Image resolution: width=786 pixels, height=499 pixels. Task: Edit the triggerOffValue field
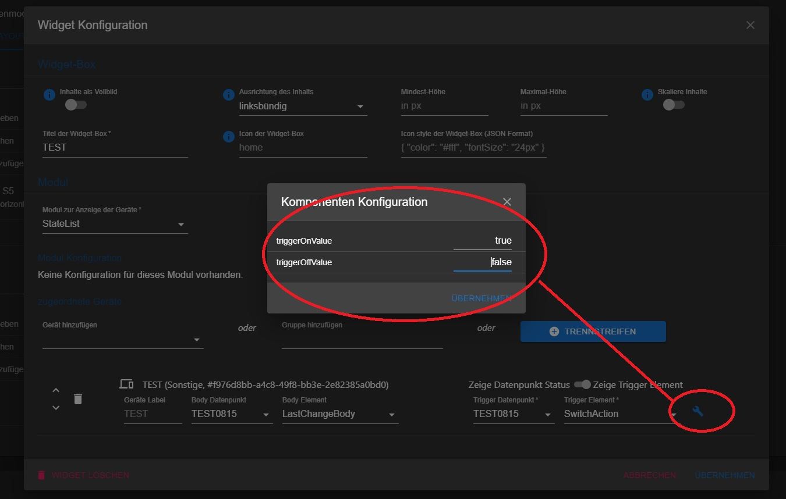[482, 262]
